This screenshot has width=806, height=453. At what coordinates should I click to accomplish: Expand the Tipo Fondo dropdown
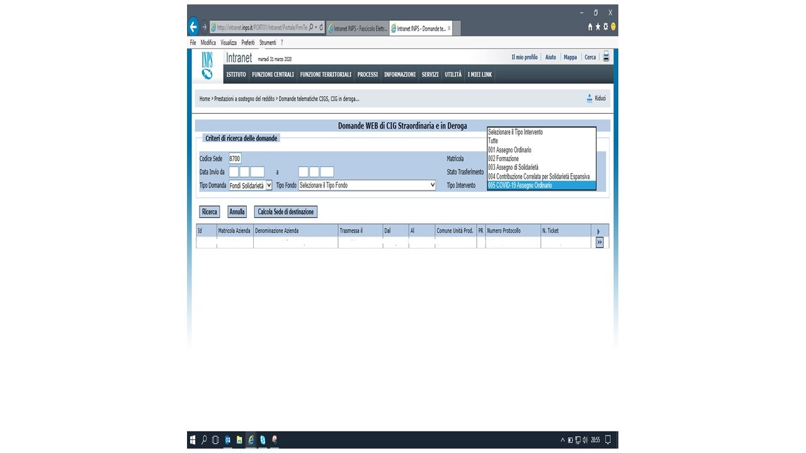[368, 186]
